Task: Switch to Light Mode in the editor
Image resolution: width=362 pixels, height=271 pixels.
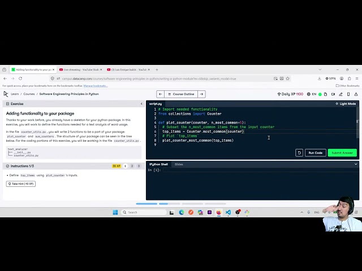Action: (x=346, y=104)
